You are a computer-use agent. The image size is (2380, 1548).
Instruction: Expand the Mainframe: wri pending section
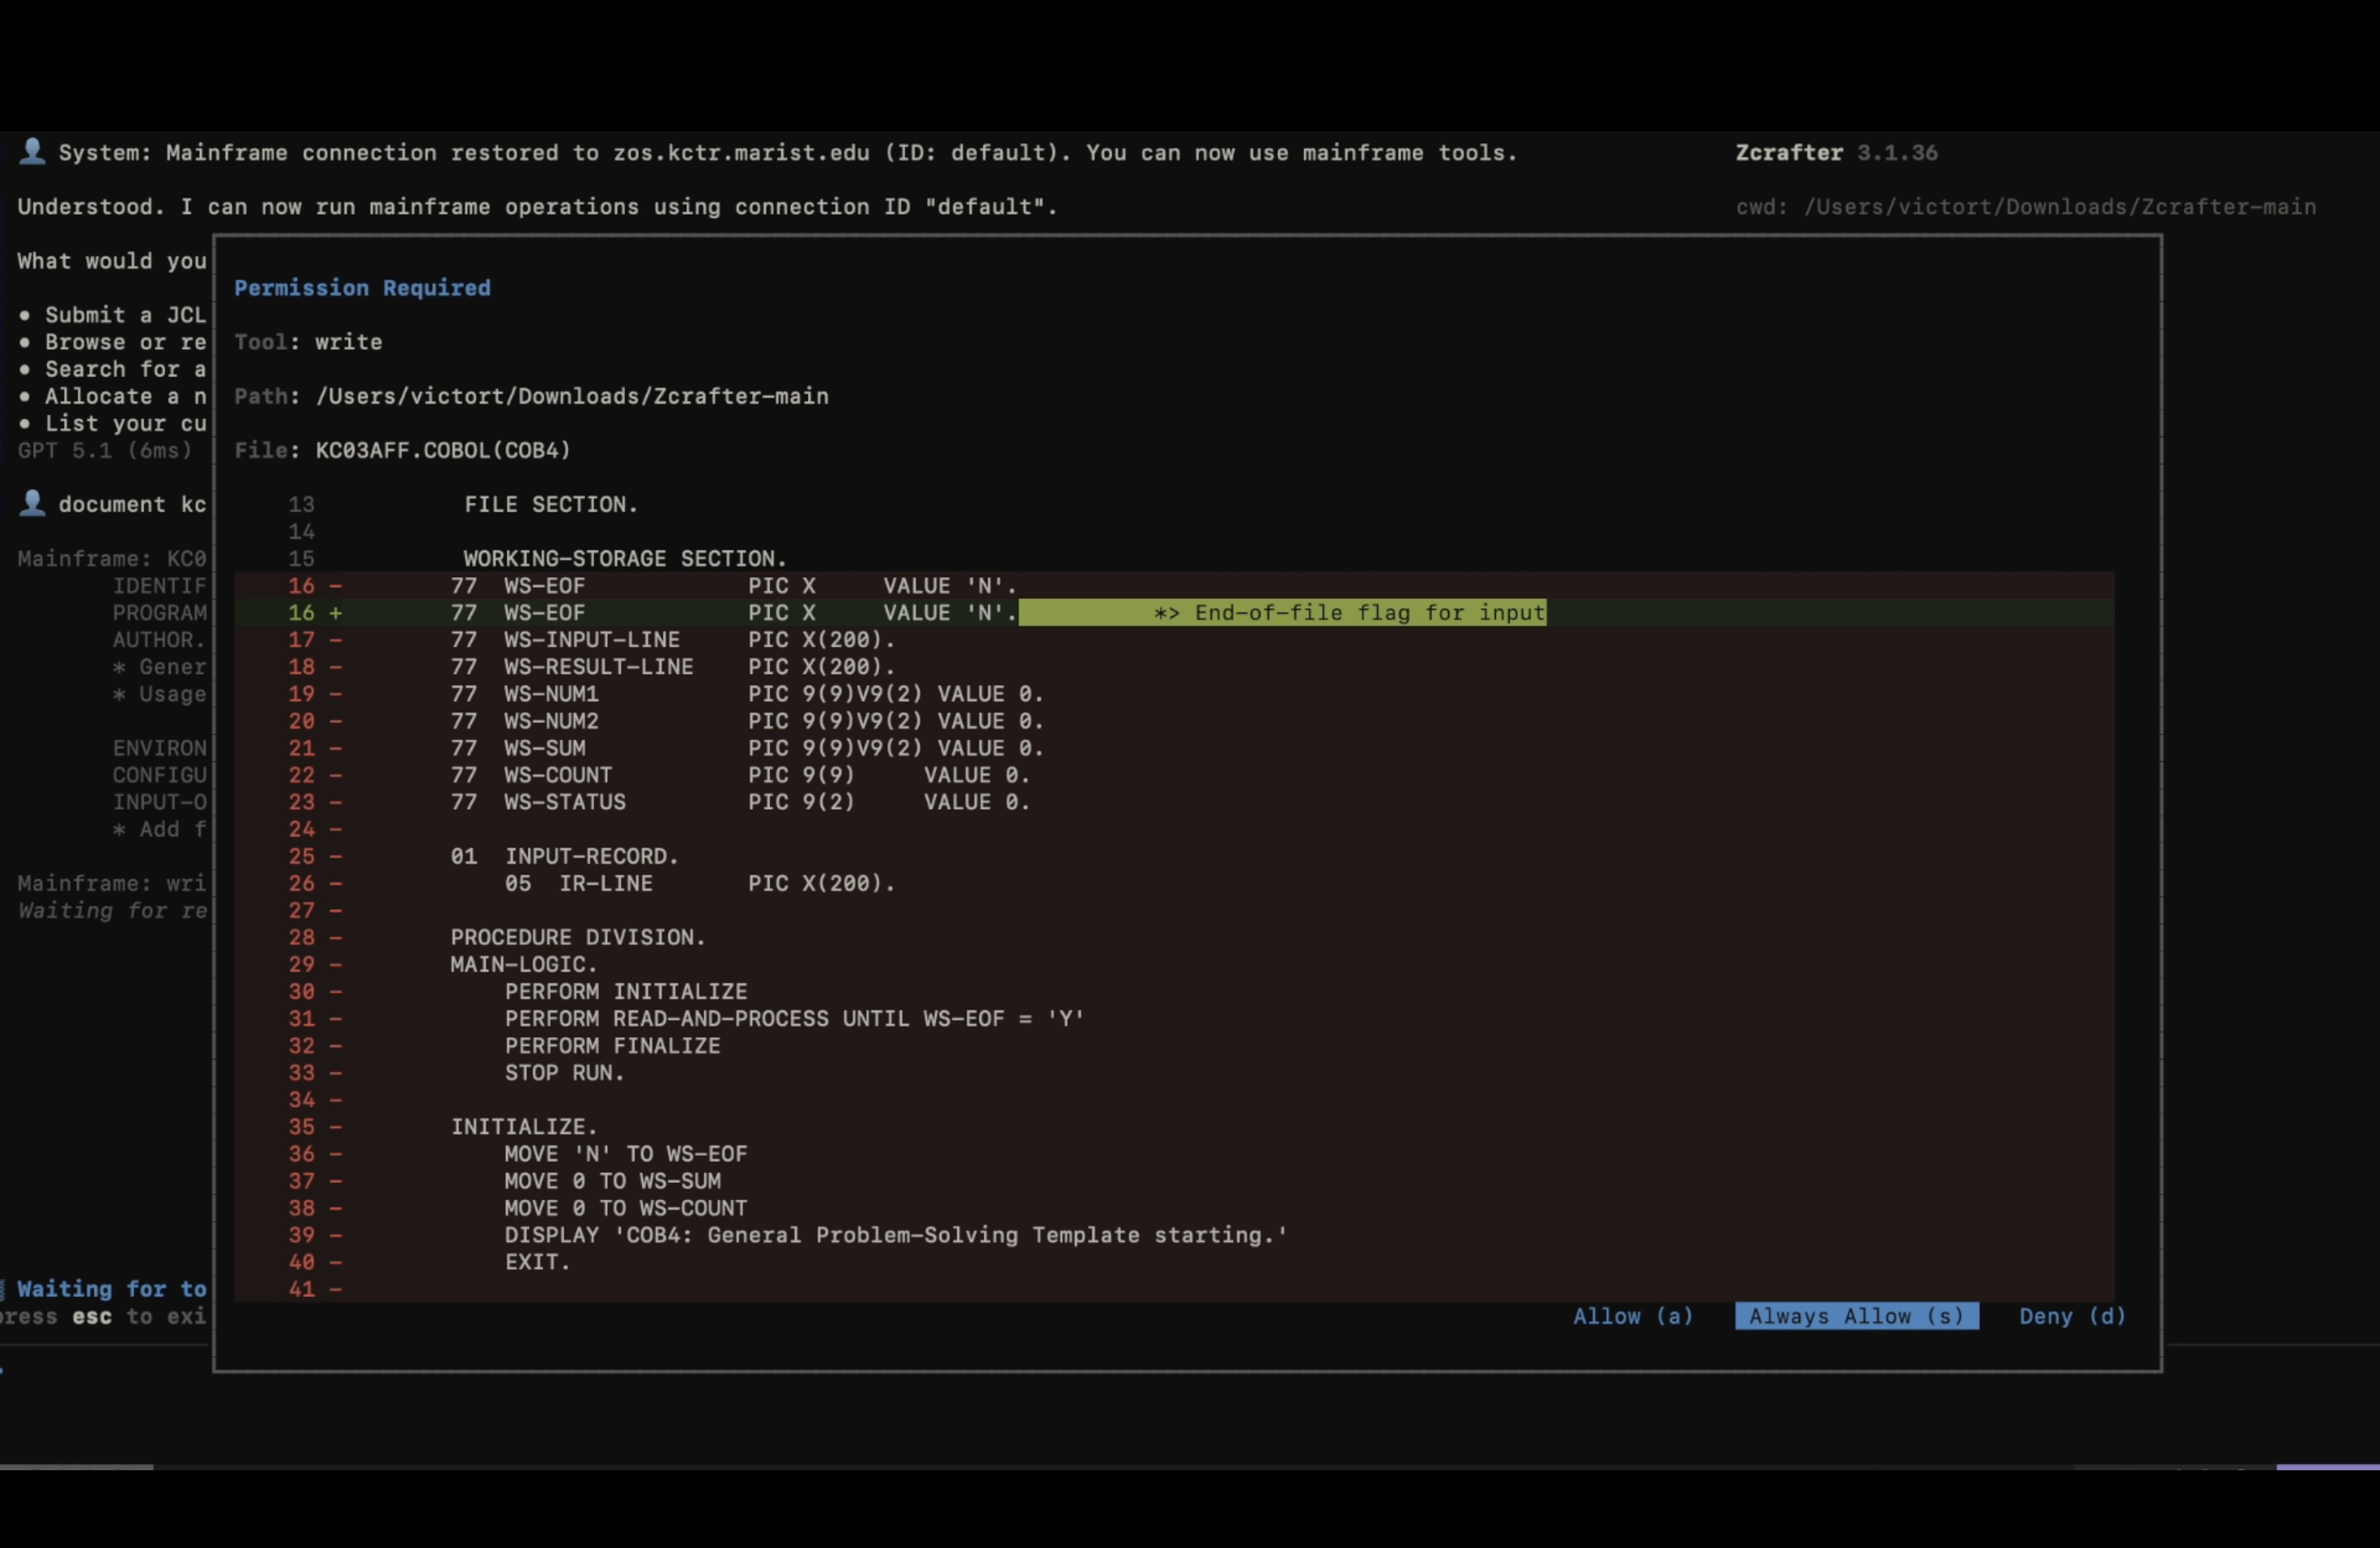pyautogui.click(x=110, y=883)
